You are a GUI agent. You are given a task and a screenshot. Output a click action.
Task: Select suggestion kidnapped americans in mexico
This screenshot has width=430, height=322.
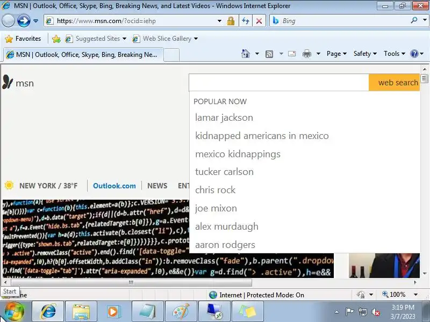(x=262, y=136)
